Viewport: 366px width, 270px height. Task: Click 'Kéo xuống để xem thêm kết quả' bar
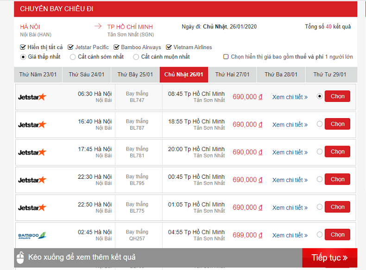(158, 257)
